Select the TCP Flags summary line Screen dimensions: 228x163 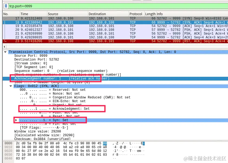(44, 128)
